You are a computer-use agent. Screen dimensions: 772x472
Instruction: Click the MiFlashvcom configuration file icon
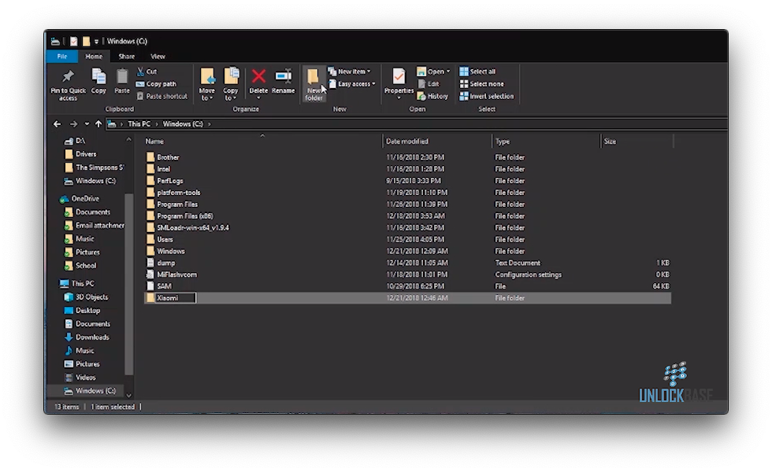[x=150, y=275]
